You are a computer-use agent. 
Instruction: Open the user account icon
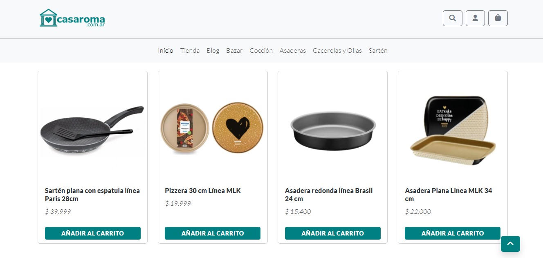(475, 18)
